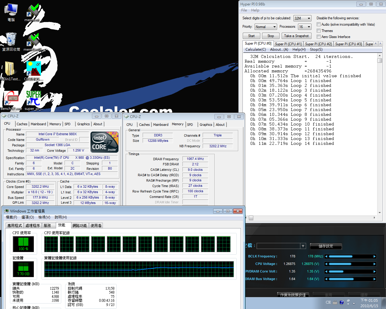Increase BCLK Frequency with right arrow

point(375,256)
